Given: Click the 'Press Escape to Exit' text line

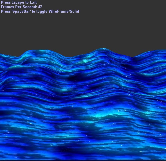Looking at the screenshot, I should (x=19, y=2).
